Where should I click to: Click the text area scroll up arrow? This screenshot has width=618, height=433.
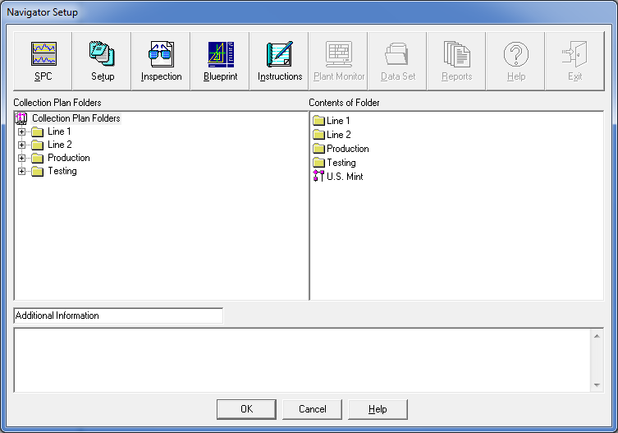click(597, 336)
